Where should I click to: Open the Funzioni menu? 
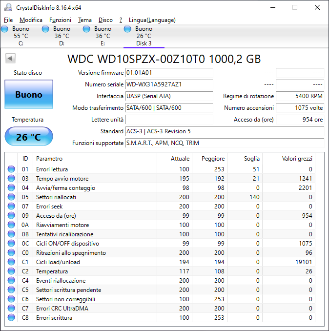[x=60, y=20]
